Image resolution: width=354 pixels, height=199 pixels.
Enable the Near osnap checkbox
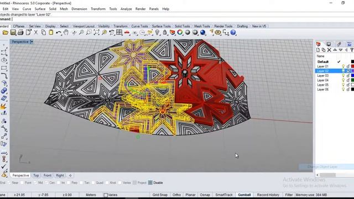click(x=9, y=183)
